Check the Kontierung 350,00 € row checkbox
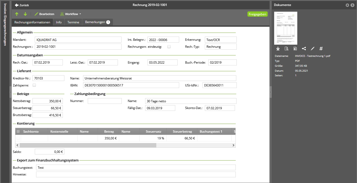Screen dimensions: 357x183 click(x=18, y=138)
